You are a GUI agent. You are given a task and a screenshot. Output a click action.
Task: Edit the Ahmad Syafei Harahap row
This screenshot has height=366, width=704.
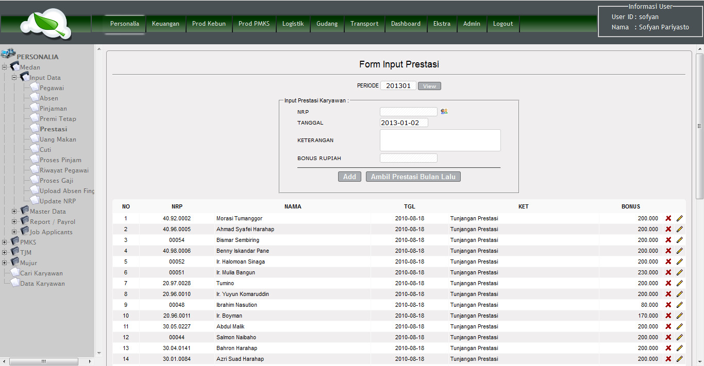point(679,229)
